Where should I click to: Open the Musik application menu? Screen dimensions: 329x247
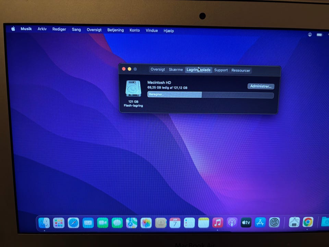(x=26, y=29)
